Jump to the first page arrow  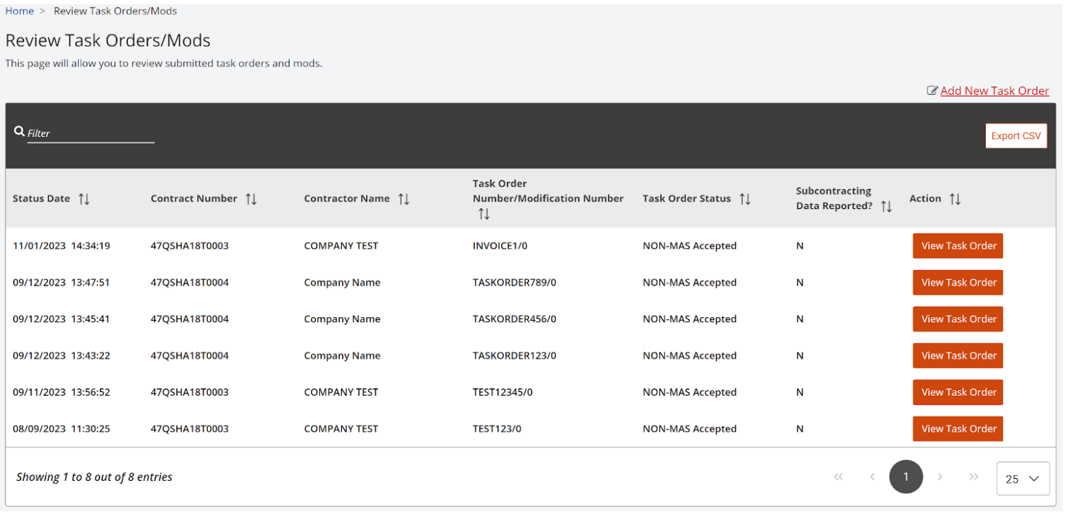[838, 477]
